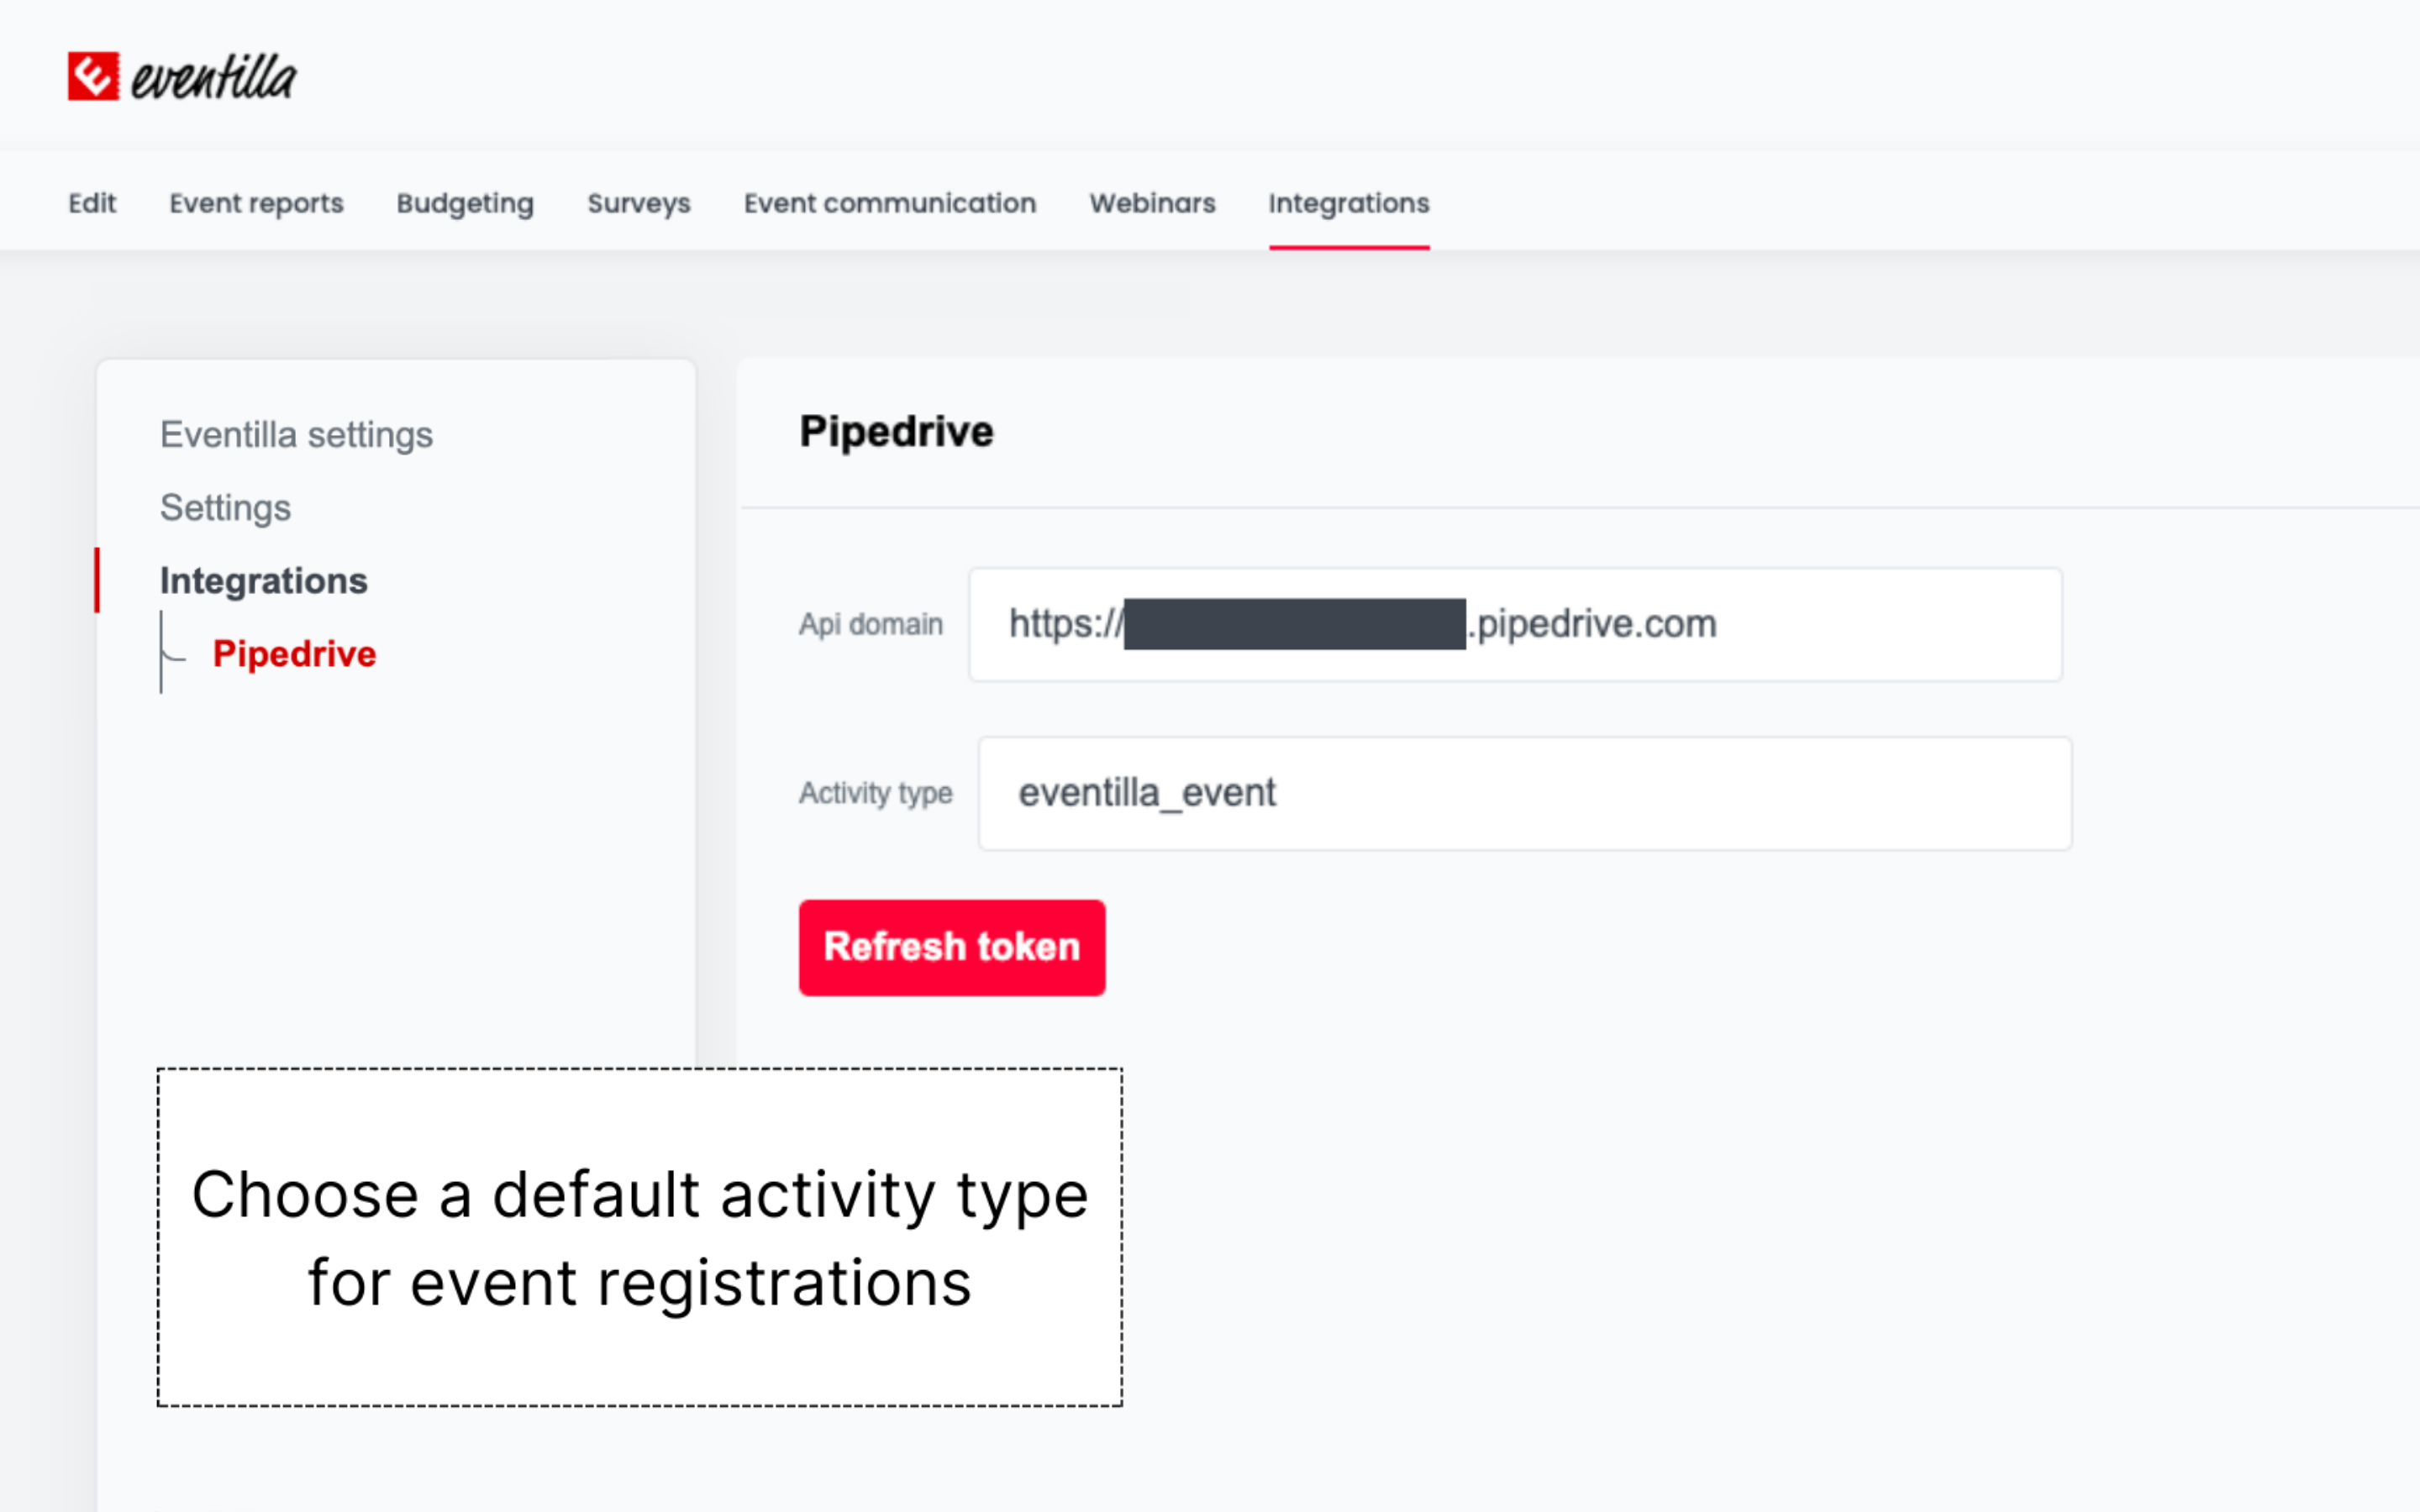Open Eventilla settings in the sidebar
Viewport: 2420px width, 1512px height.
(x=296, y=435)
